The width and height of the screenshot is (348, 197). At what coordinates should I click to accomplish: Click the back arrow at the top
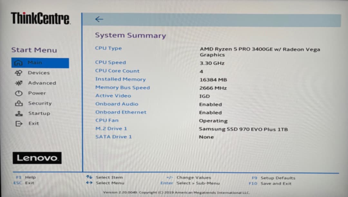(x=99, y=19)
